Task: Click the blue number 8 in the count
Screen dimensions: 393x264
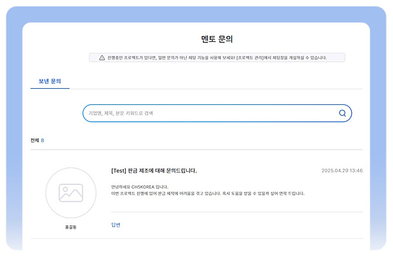Action: coord(43,140)
